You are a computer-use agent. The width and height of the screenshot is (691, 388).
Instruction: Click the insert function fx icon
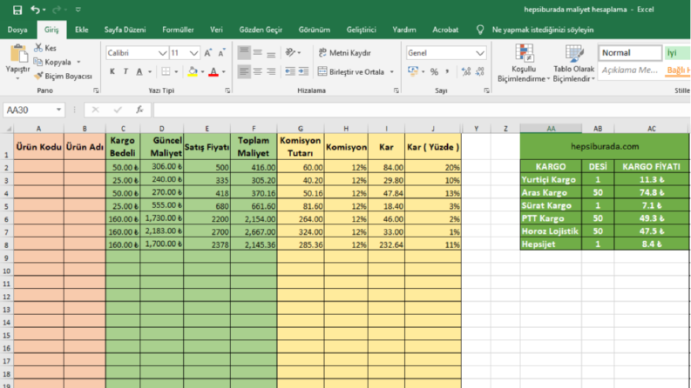(x=139, y=110)
